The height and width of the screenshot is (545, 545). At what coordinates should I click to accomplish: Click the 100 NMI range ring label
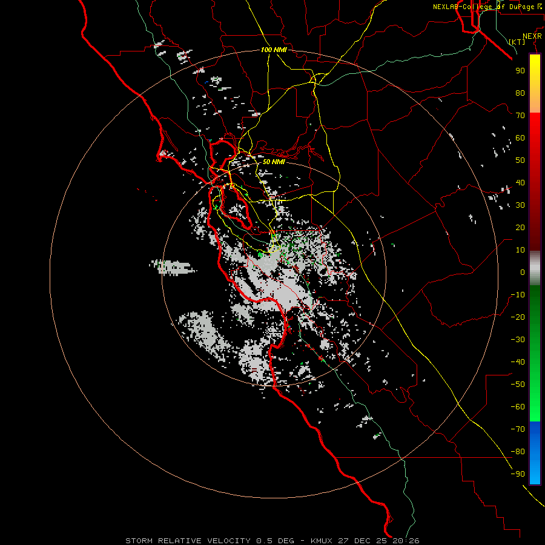274,50
